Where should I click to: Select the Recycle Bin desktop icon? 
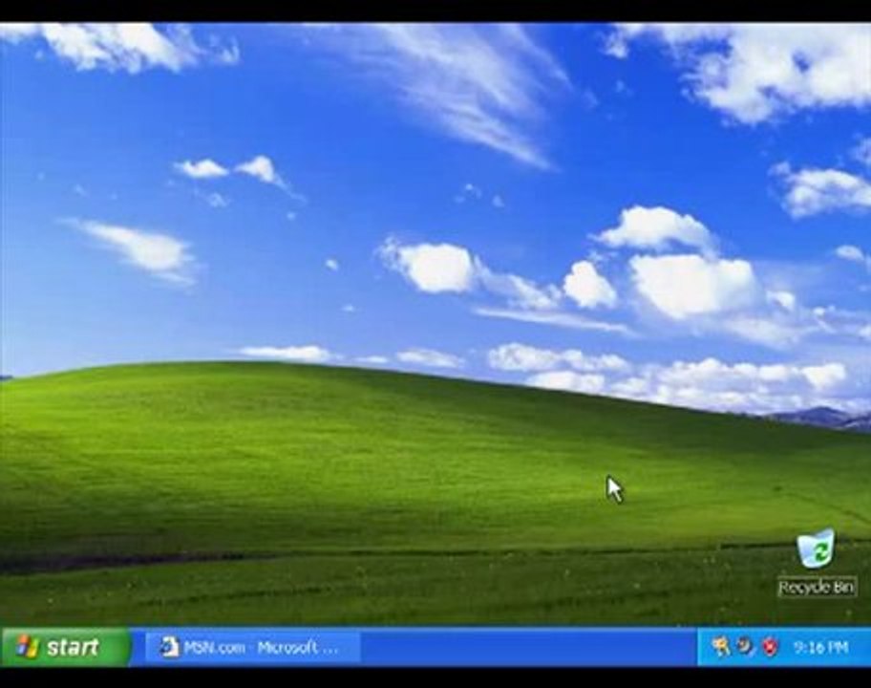[x=816, y=563]
